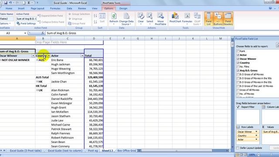Click the Sum of Avg B.O. Gross cell
The height and width of the screenshot is (157, 279).
click(x=17, y=51)
